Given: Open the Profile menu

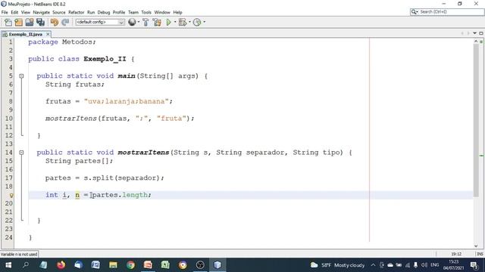Looking at the screenshot, I should point(119,12).
